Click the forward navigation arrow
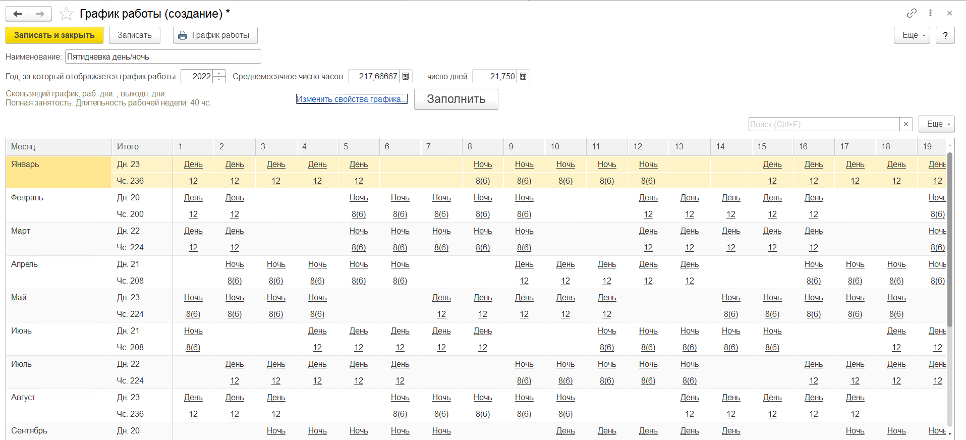Image resolution: width=966 pixels, height=440 pixels. coord(40,14)
